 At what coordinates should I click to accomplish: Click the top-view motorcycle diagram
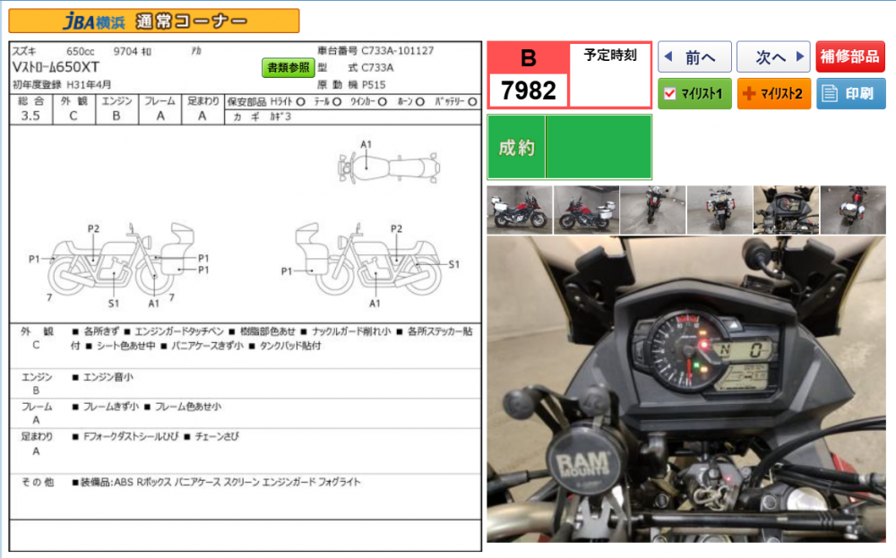click(389, 167)
